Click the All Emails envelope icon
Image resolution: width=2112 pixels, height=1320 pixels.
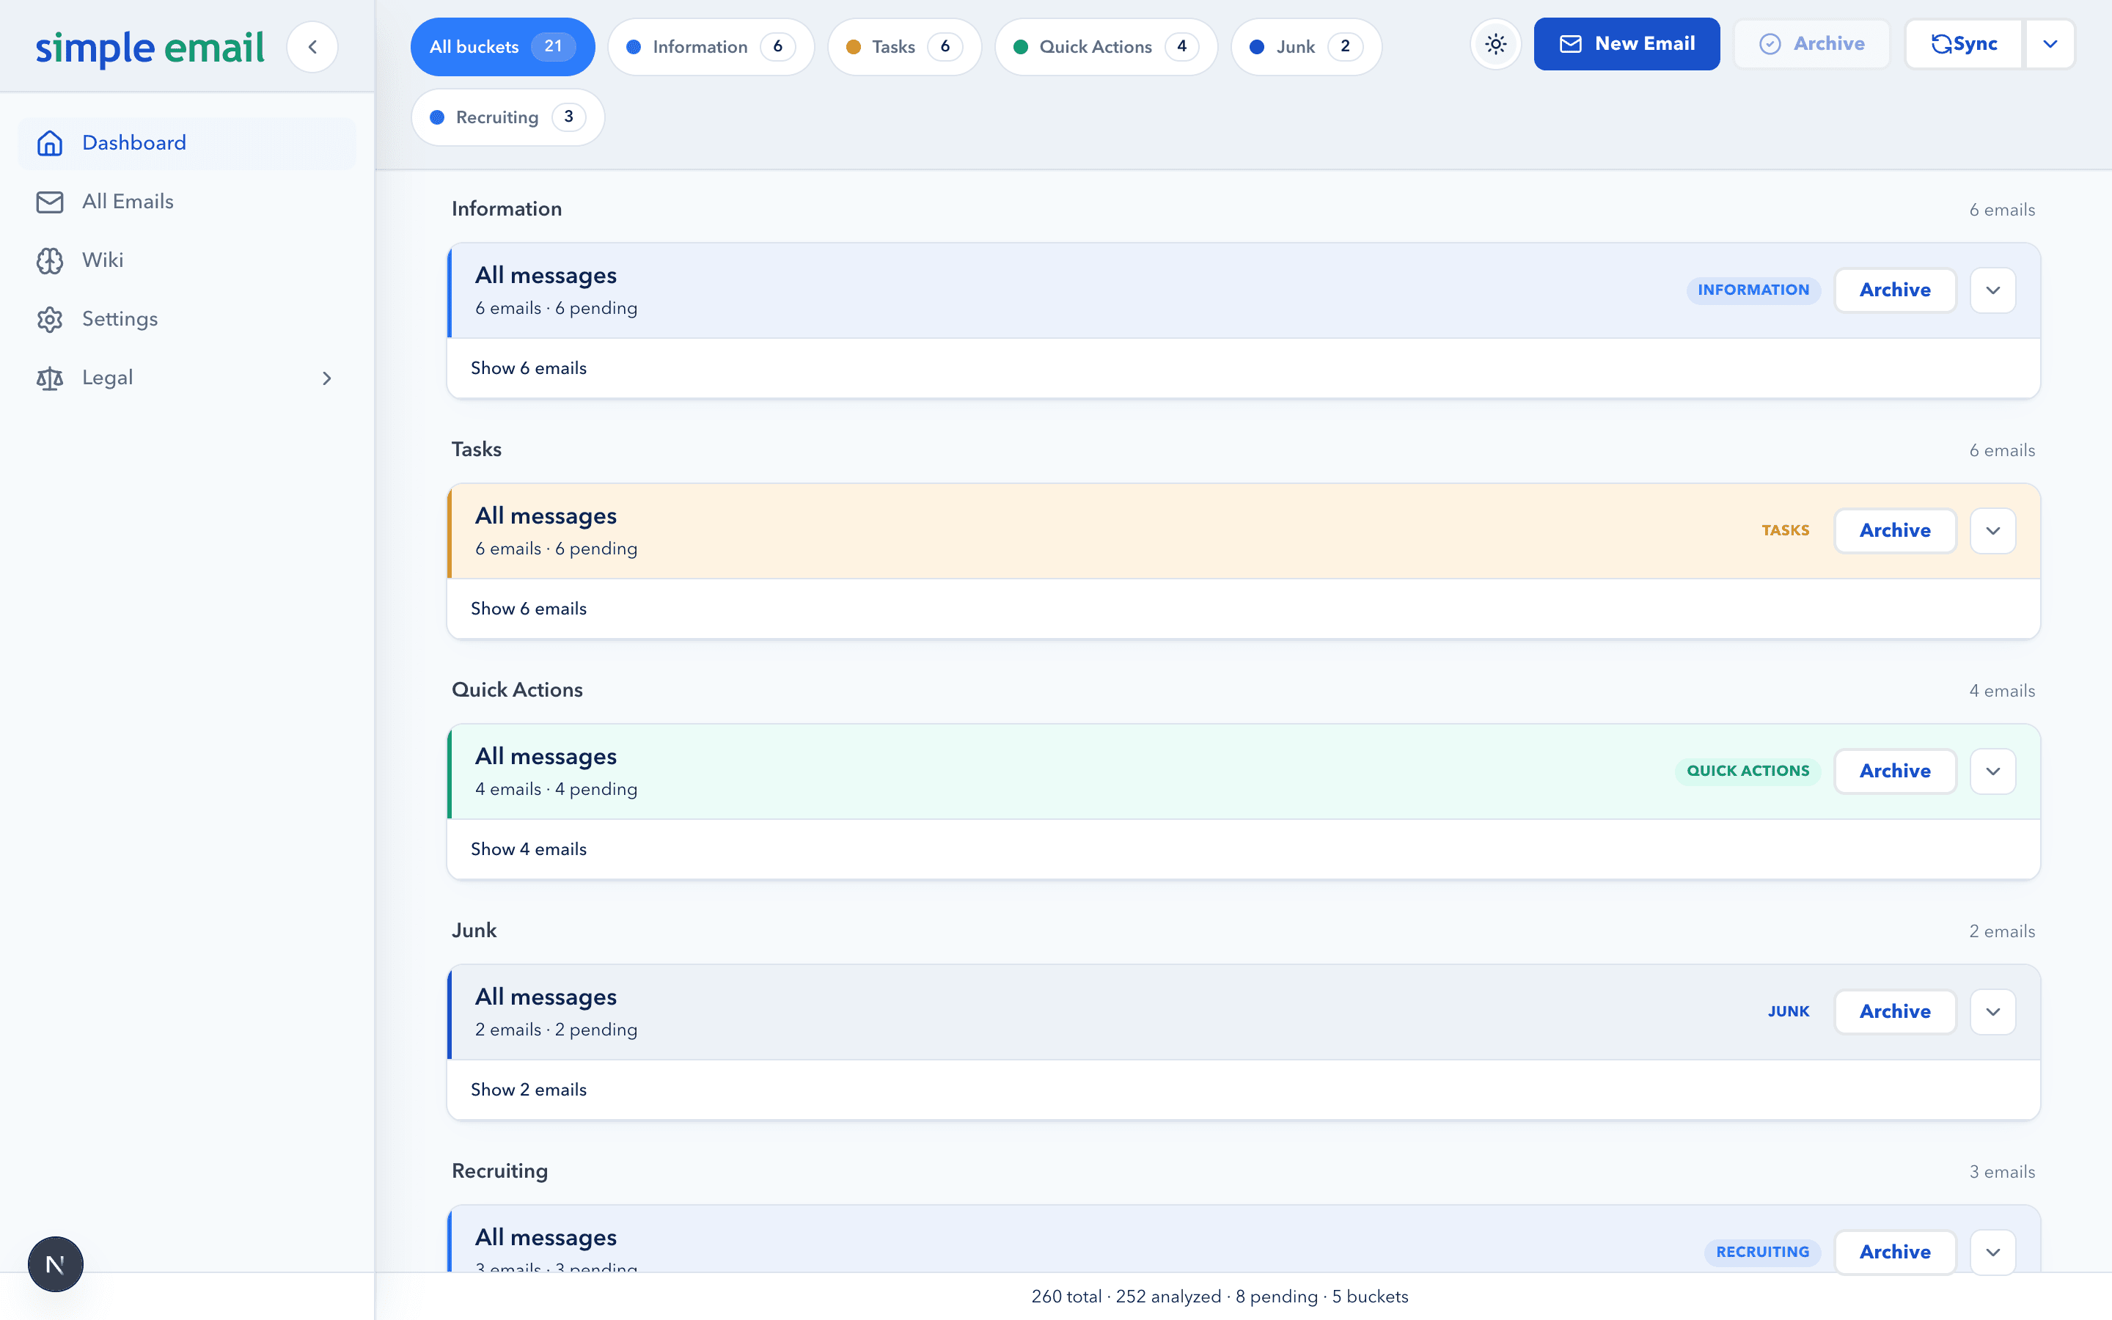point(50,202)
